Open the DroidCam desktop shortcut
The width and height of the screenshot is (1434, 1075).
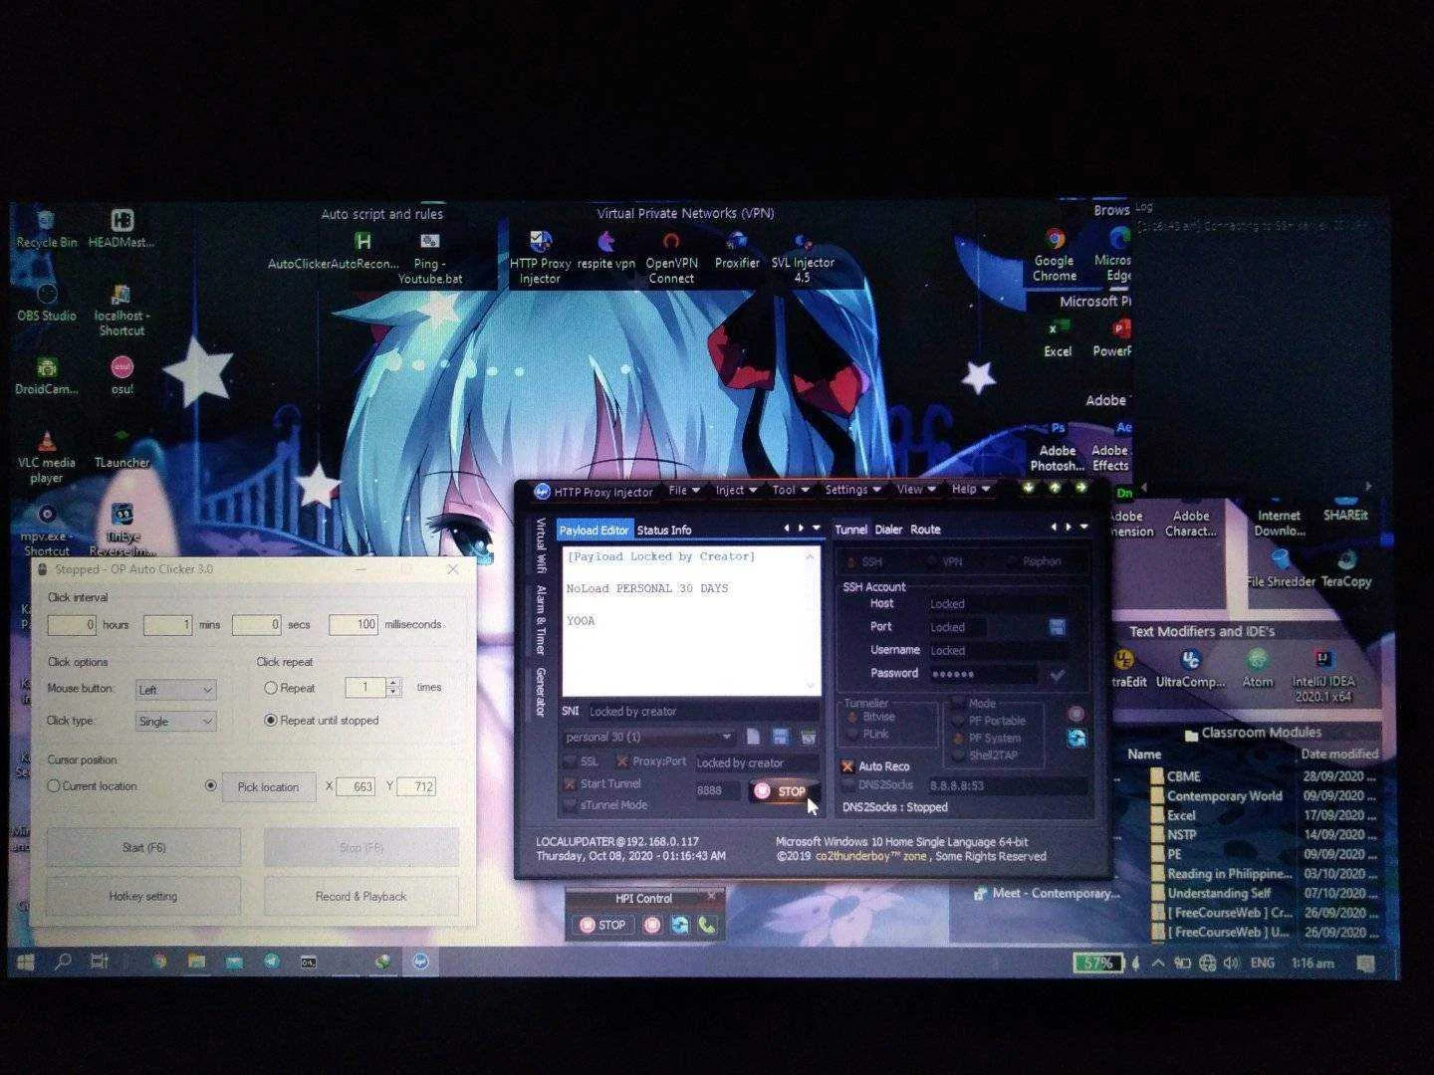point(46,376)
